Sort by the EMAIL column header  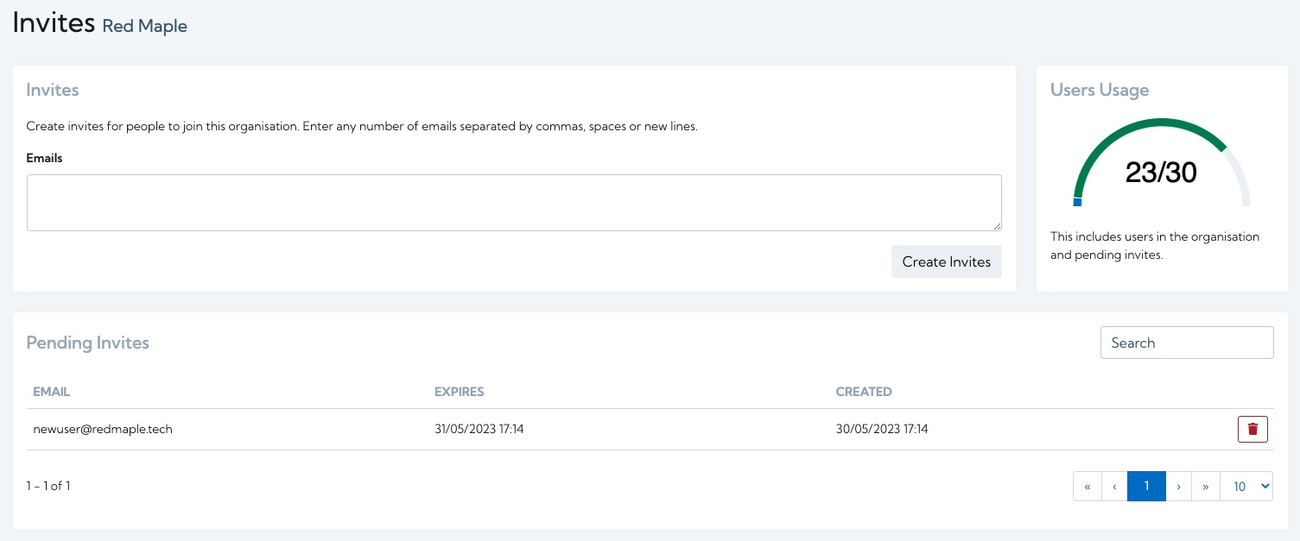click(x=52, y=392)
